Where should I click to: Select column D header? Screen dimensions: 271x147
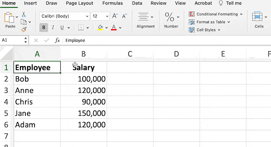[176, 54]
